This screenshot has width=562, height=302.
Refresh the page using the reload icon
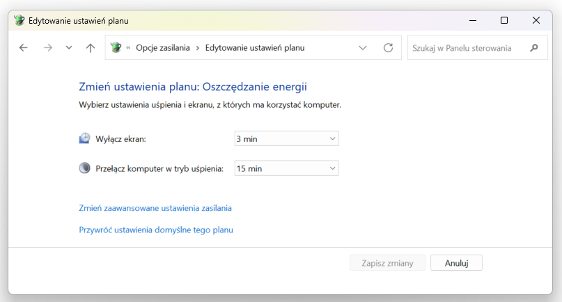[x=388, y=47]
